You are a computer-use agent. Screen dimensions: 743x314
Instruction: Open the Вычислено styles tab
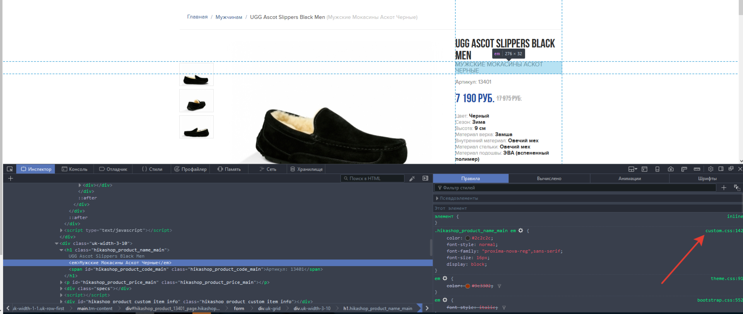click(x=549, y=178)
